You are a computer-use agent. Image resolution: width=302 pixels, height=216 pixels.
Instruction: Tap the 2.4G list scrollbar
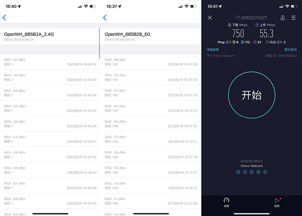99,44
